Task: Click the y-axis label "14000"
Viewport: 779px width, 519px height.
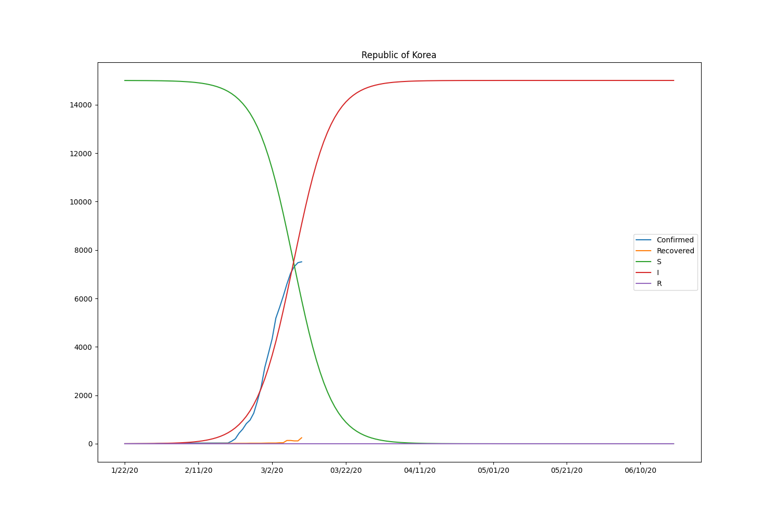Action: (81, 105)
